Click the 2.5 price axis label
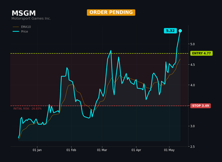The height and width of the screenshot is (162, 222). (x=193, y=146)
